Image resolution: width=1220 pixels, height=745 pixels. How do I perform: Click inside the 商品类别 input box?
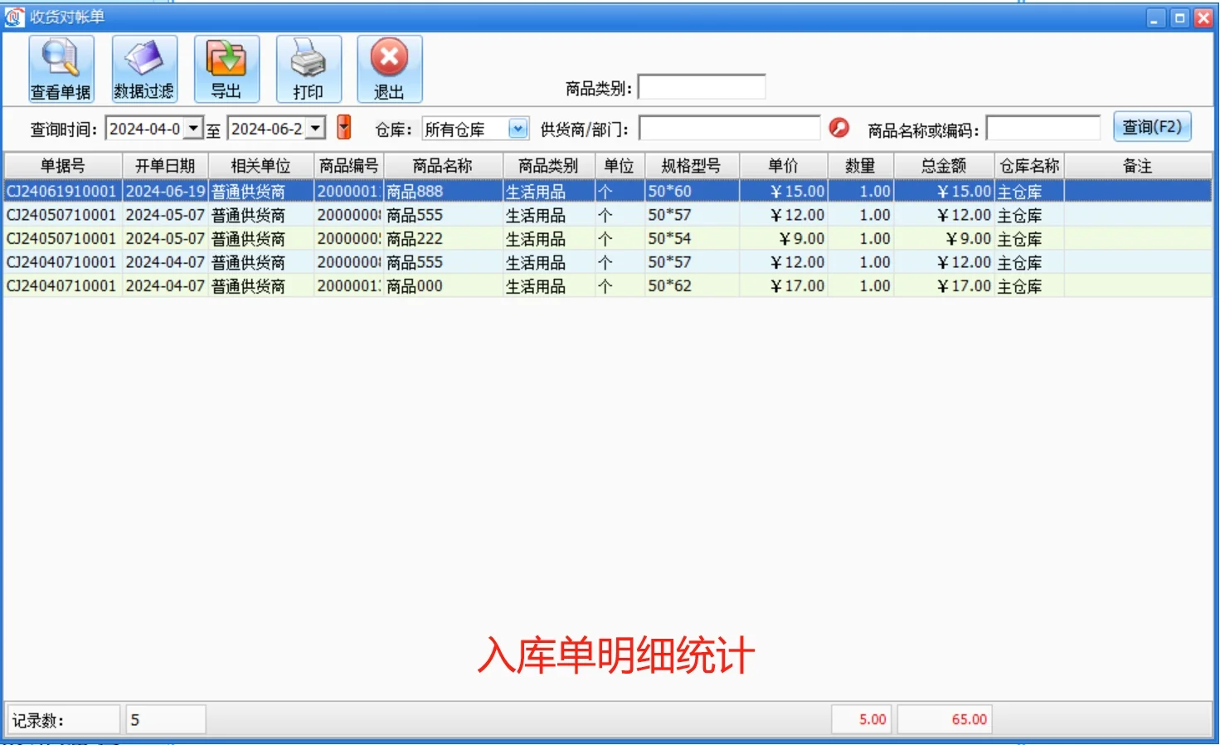click(702, 85)
